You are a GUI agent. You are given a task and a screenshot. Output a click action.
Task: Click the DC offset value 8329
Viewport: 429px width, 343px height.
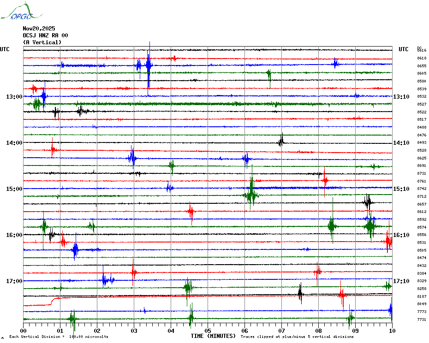[422, 281]
